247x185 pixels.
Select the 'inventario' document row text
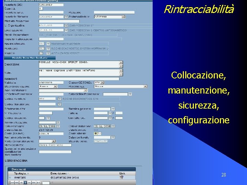click(x=20, y=177)
